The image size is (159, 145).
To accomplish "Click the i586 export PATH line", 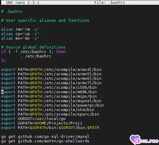I will [49, 88].
